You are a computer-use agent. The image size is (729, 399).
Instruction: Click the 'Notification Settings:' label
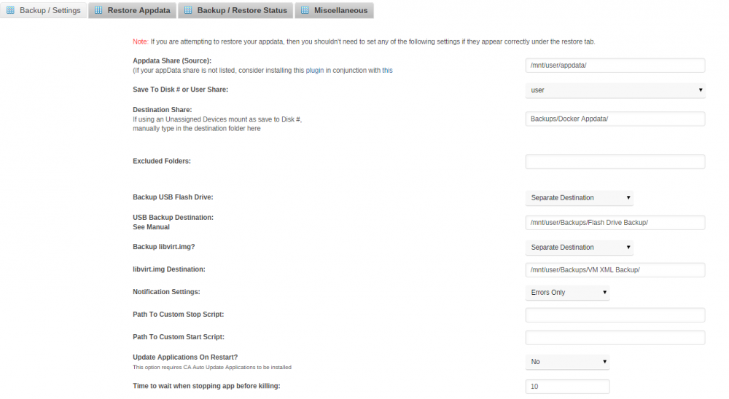(x=166, y=292)
